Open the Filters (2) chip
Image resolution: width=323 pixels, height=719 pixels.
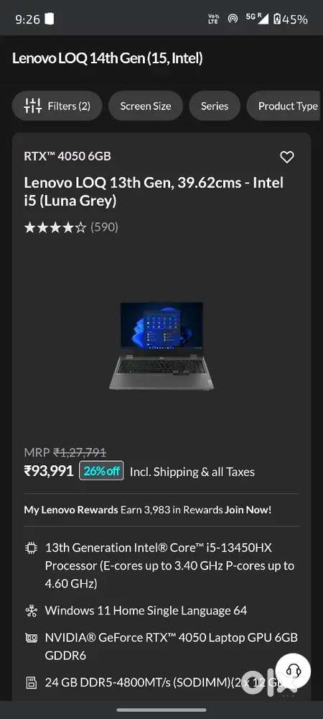point(57,106)
